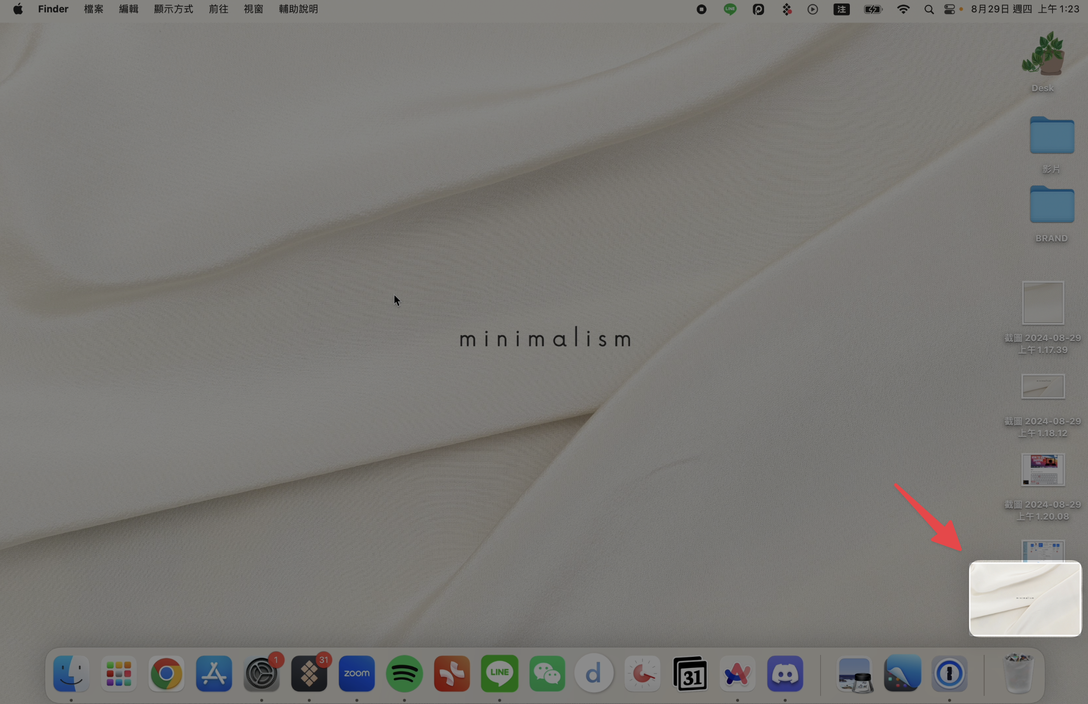Image resolution: width=1088 pixels, height=704 pixels.
Task: Open the Zoom app icon
Action: (x=356, y=673)
